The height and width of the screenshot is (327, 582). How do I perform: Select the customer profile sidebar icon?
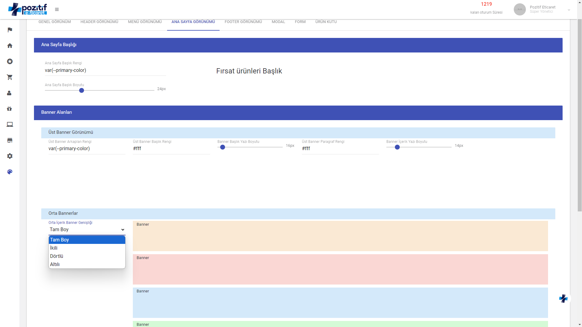pos(10,93)
